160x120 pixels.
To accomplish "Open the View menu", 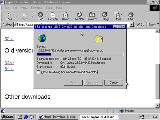I will pyautogui.click(x=24, y=8).
